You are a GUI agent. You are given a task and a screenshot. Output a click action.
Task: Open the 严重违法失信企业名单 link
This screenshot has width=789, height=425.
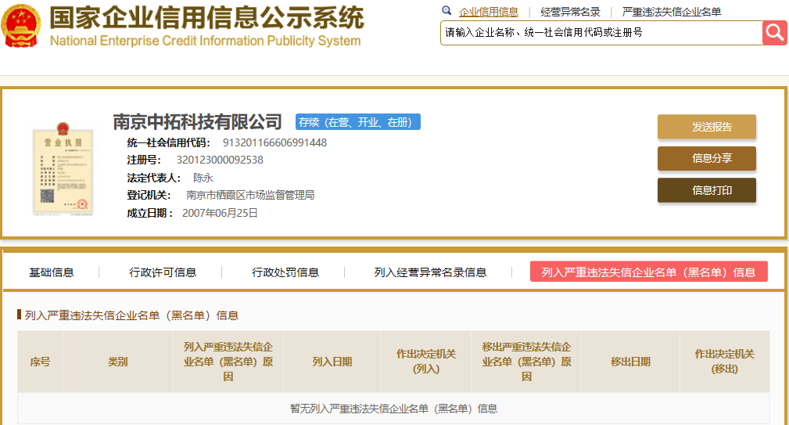[671, 12]
